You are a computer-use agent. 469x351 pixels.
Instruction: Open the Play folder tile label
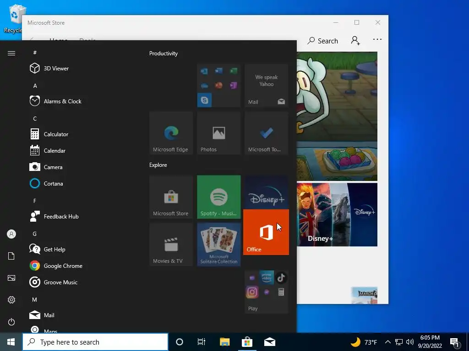point(253,308)
